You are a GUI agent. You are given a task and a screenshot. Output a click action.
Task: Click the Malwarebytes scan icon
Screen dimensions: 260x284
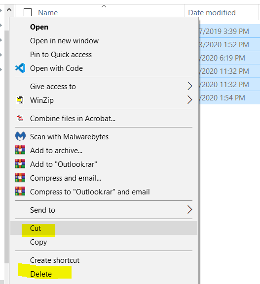coord(20,136)
